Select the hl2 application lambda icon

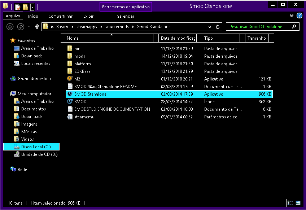(70, 79)
